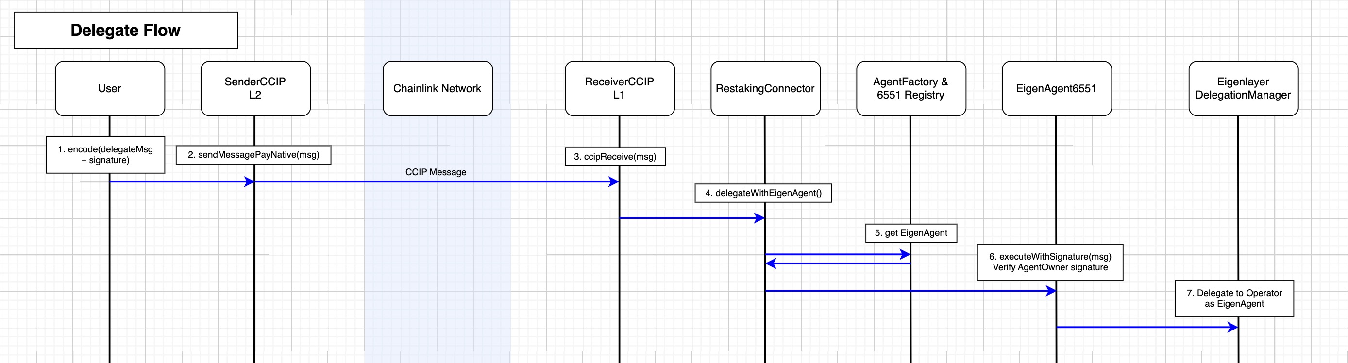Select the ReceiverCCIP L1 participant box
Viewport: 1348px width, 363px height.
(x=620, y=88)
